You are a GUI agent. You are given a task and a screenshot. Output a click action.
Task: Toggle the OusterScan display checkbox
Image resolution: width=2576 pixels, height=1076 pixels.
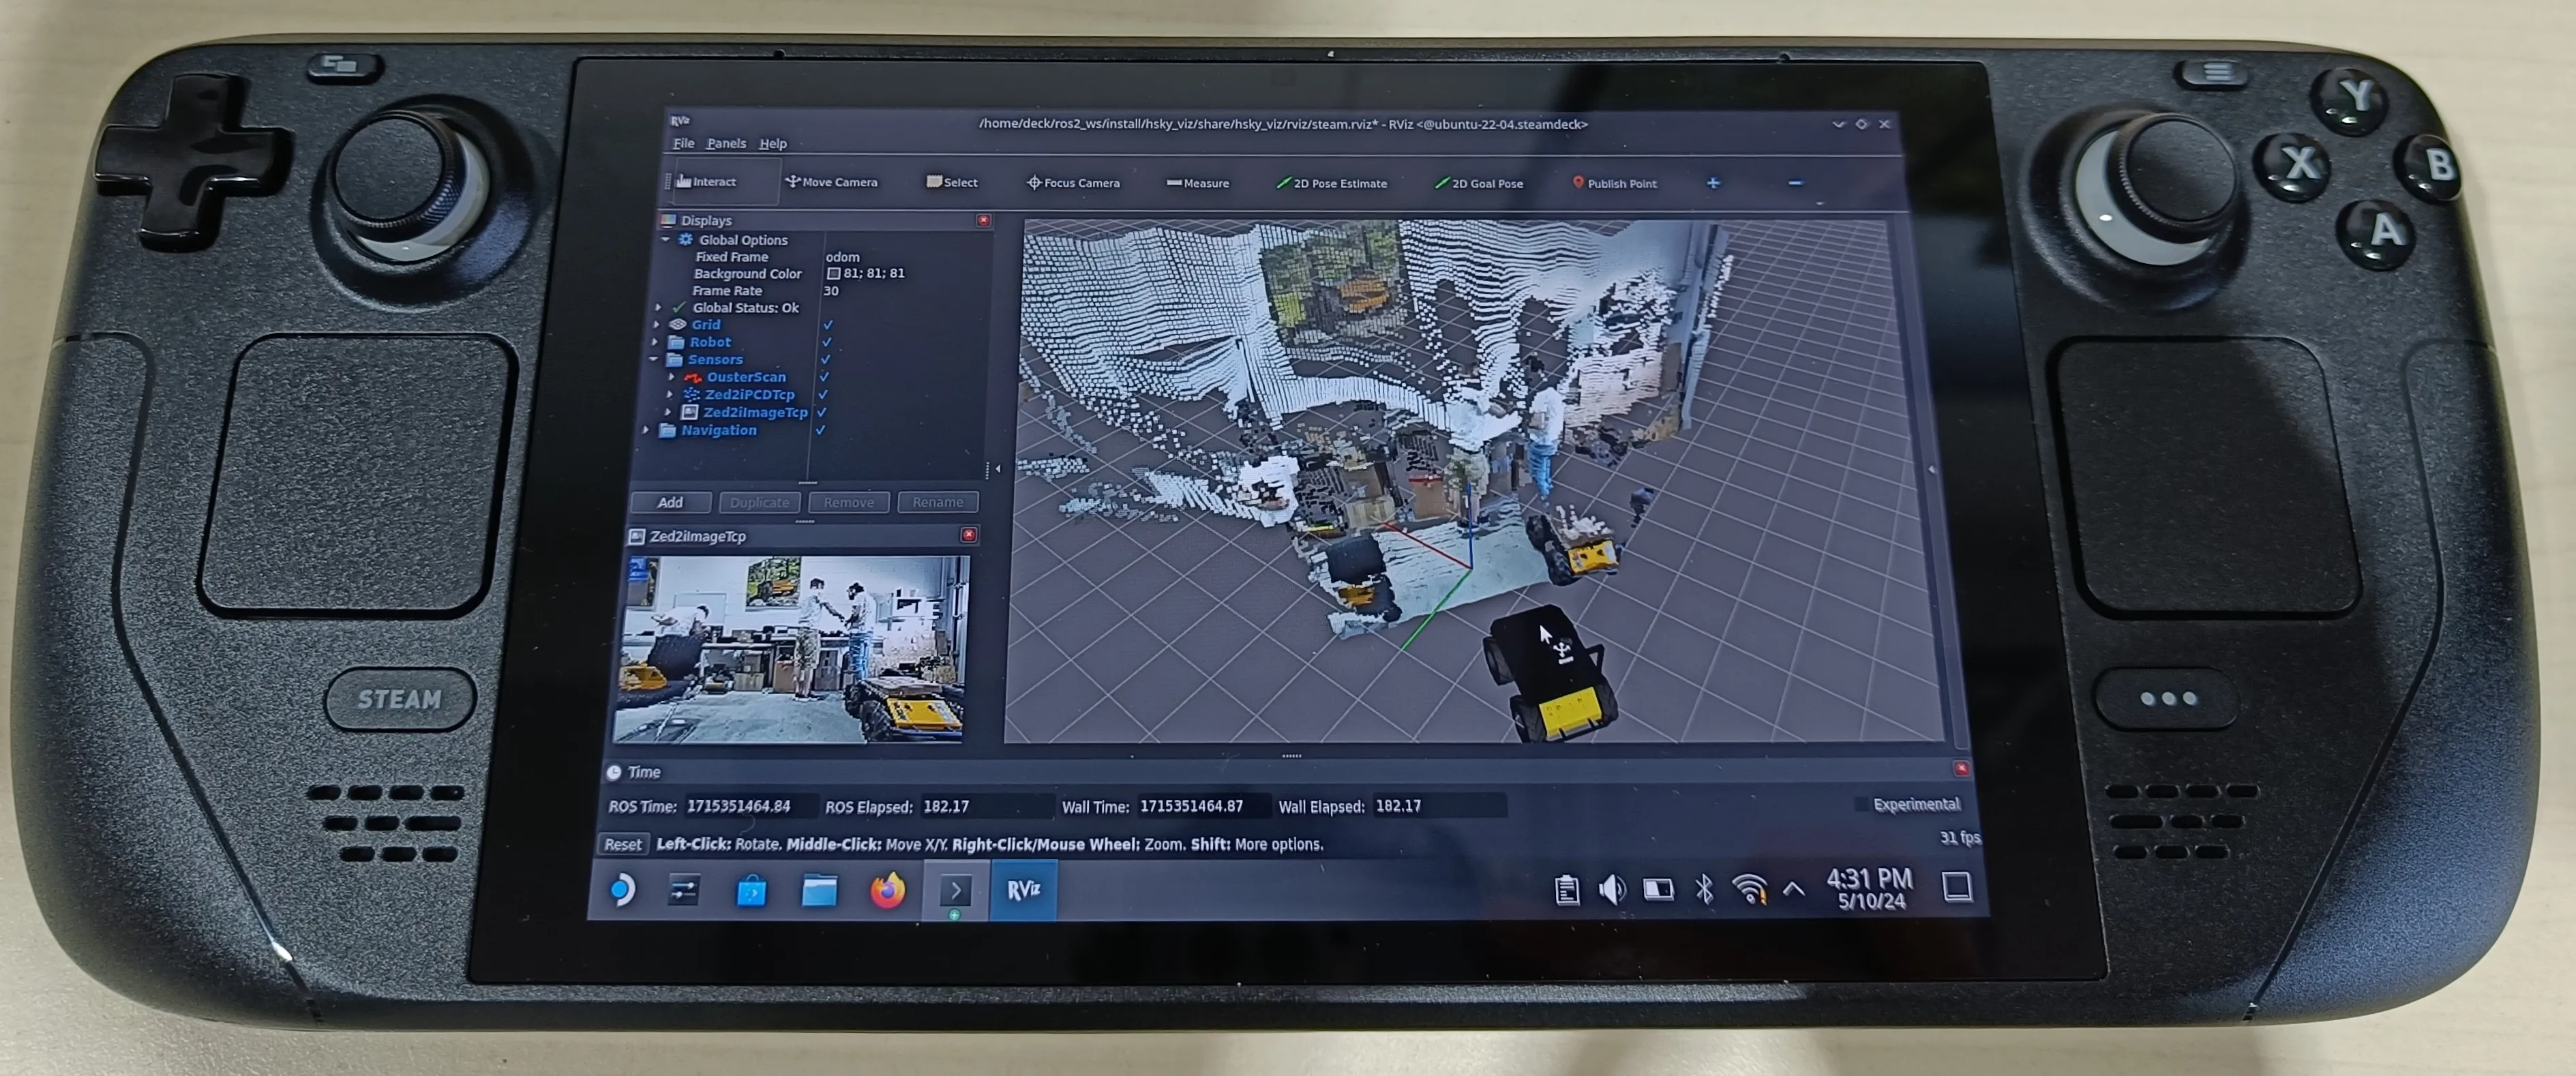coord(824,377)
